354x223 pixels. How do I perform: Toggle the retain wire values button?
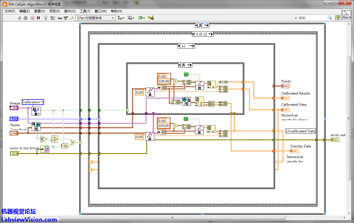click(53, 18)
